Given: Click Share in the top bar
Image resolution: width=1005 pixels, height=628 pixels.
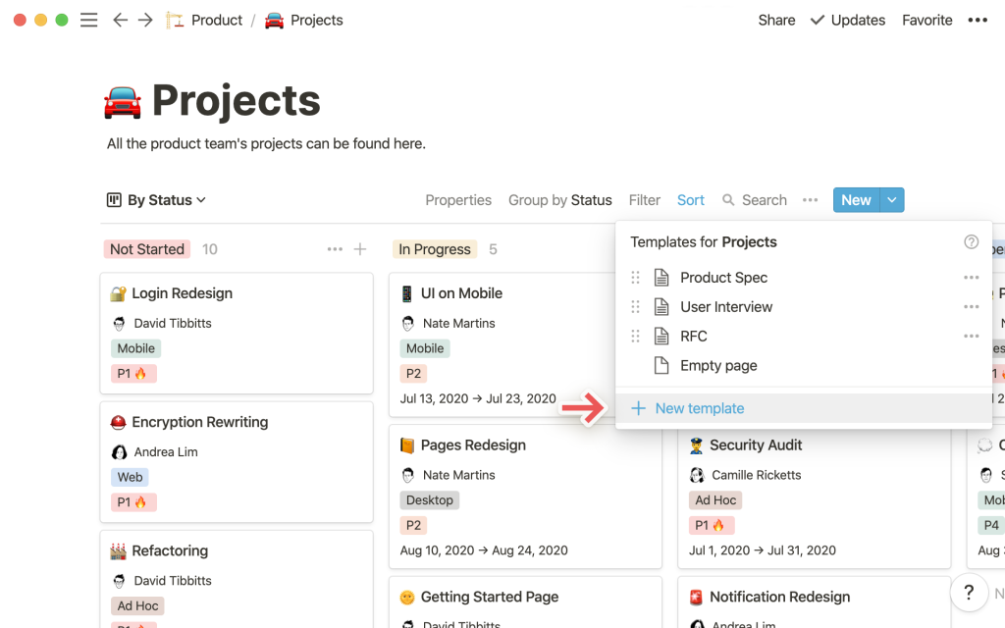Looking at the screenshot, I should (x=775, y=20).
